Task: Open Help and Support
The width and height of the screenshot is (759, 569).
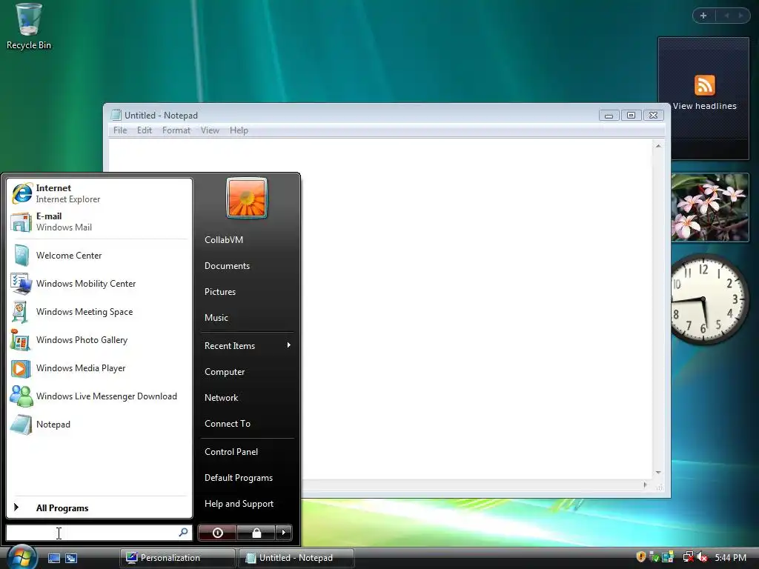Action: 248,504
